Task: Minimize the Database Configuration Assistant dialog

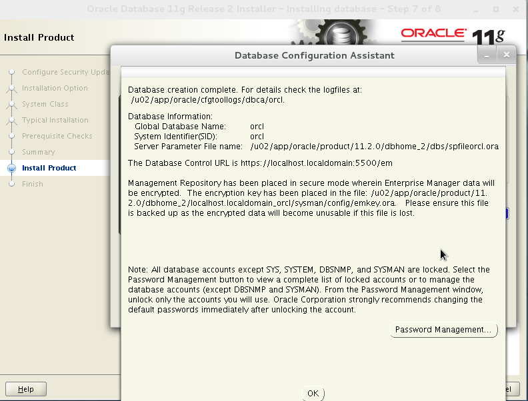Action: pos(487,55)
